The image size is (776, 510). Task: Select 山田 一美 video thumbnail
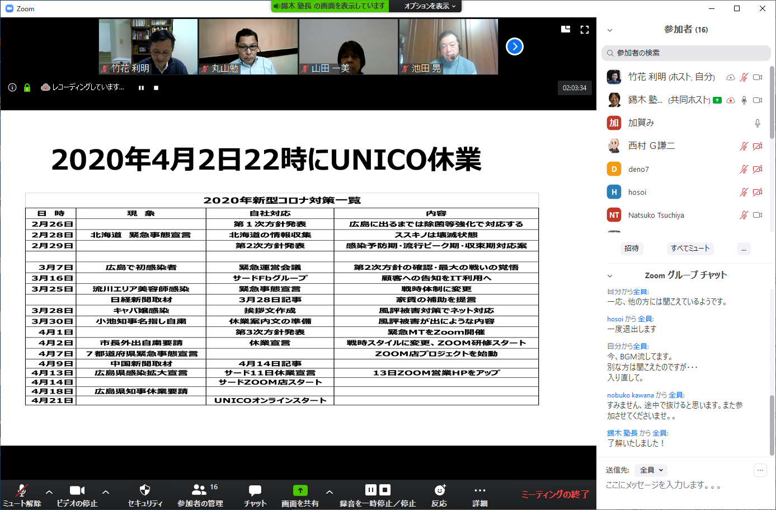click(349, 46)
